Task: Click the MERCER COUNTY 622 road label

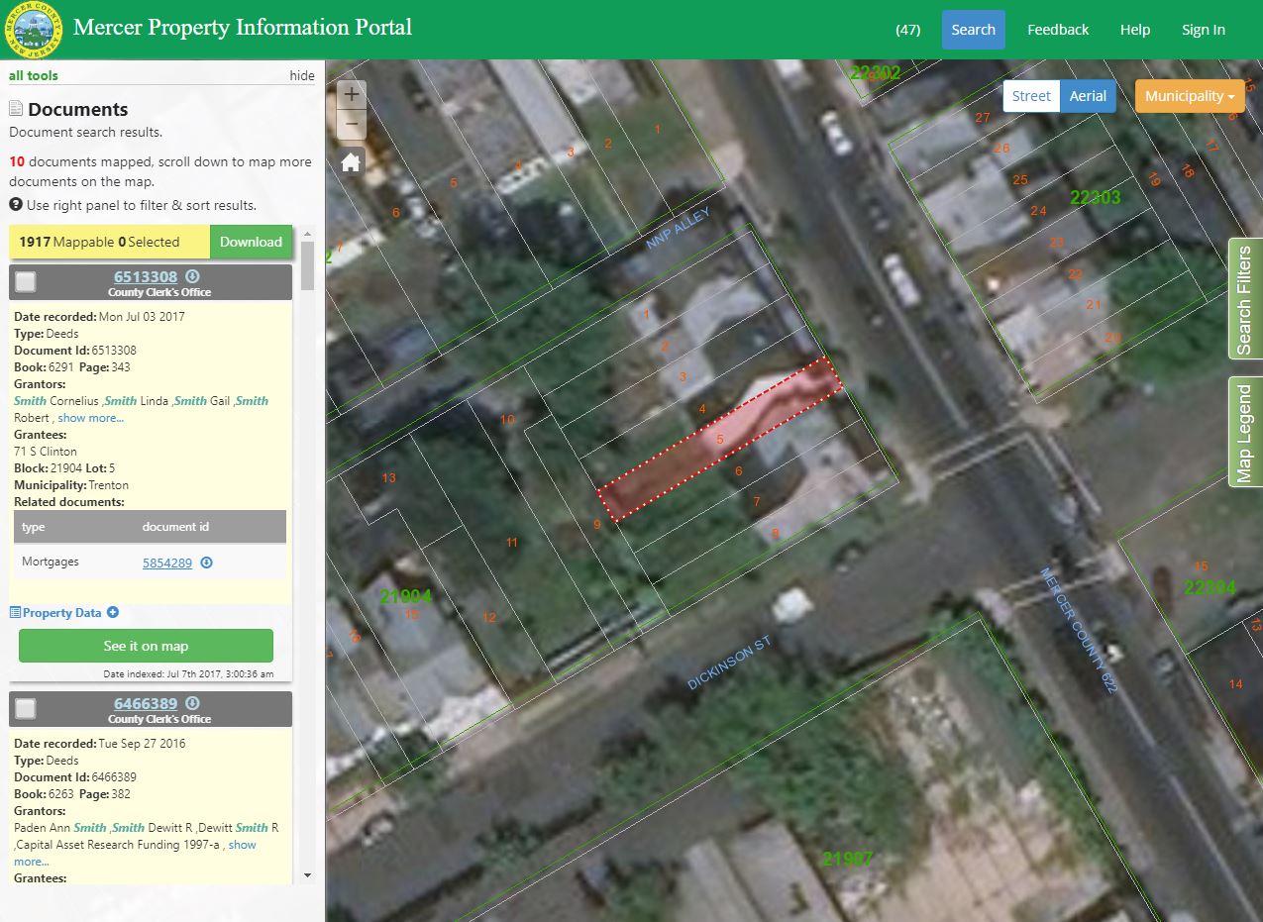Action: [1078, 630]
